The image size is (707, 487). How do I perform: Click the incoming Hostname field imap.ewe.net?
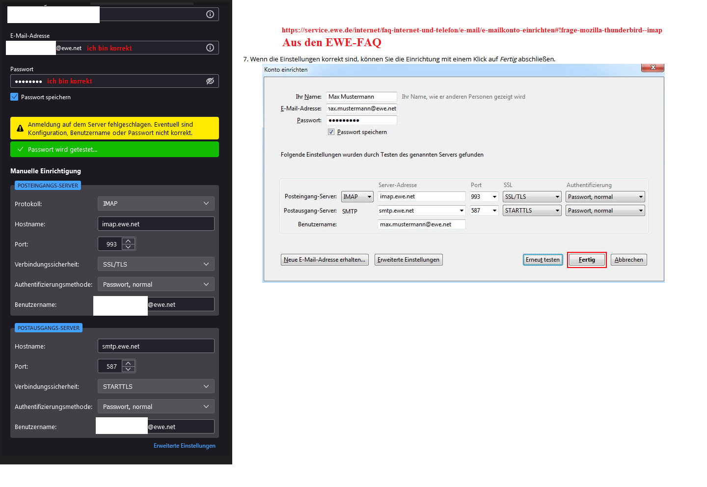point(156,224)
